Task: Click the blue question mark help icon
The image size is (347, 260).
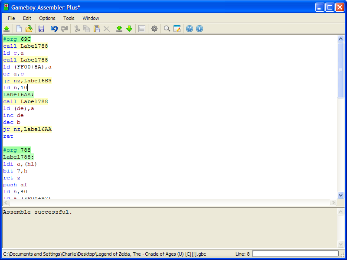Action: pos(190,29)
